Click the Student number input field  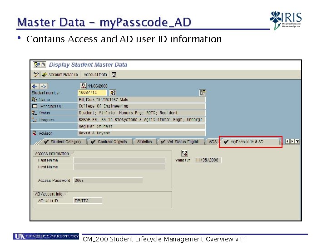pyautogui.click(x=92, y=93)
